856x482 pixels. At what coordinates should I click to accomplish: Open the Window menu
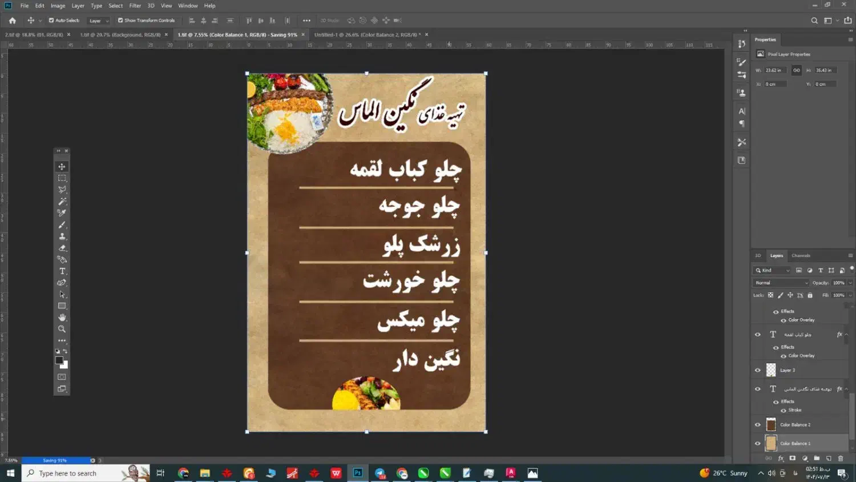188,6
